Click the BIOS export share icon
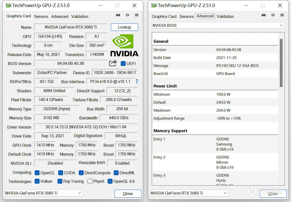291x202 pixels. 113,63
